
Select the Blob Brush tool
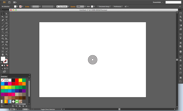3,29
